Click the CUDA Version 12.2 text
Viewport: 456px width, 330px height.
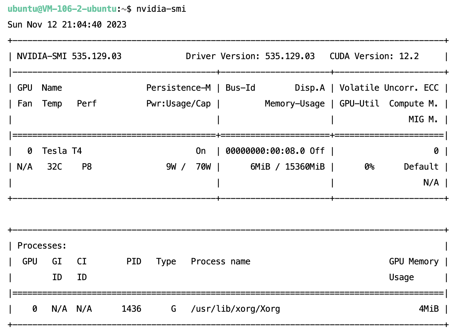(374, 56)
